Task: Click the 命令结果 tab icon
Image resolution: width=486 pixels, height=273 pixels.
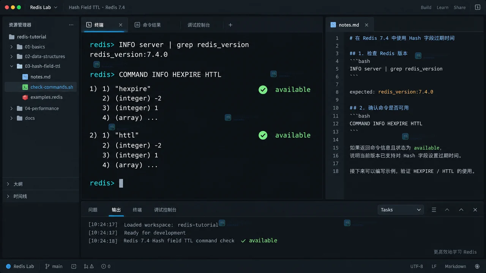Action: point(137,25)
